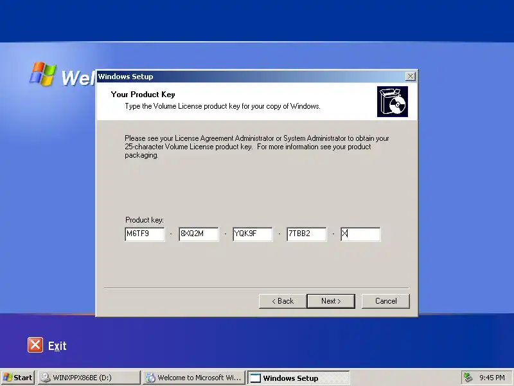
Task: Click the Windows flag logo on welcome screen
Action: 42,73
